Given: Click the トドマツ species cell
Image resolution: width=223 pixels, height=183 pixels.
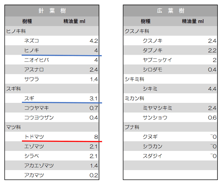Looking at the screenshot, I should pyautogui.click(x=34, y=137).
